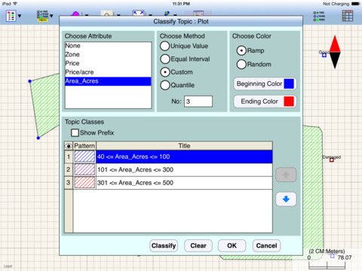Open the attribute table grid icon
Screen dimensions: 362x271
click(x=348, y=16)
